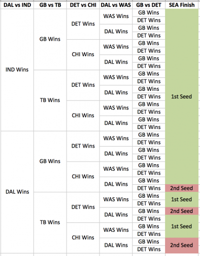The width and height of the screenshot is (200, 256).
Task: Click the topmost GB Wins cell in GB vs DET
Action: (x=148, y=13)
